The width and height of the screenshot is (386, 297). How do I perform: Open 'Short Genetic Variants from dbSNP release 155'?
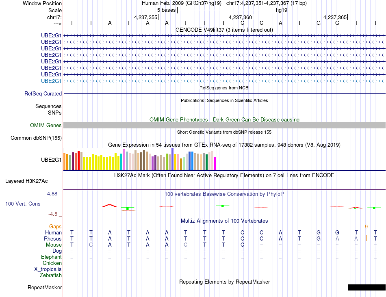coord(224,132)
